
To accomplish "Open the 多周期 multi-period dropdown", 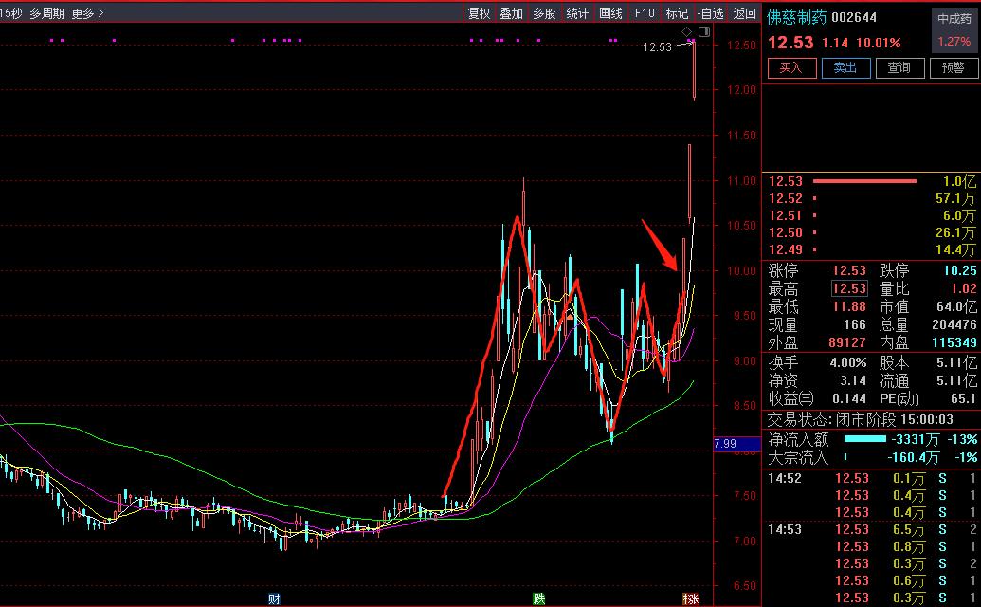I will (46, 13).
